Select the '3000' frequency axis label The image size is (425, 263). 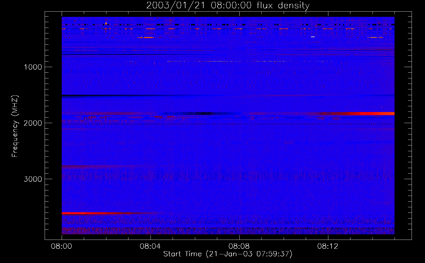tap(33, 179)
